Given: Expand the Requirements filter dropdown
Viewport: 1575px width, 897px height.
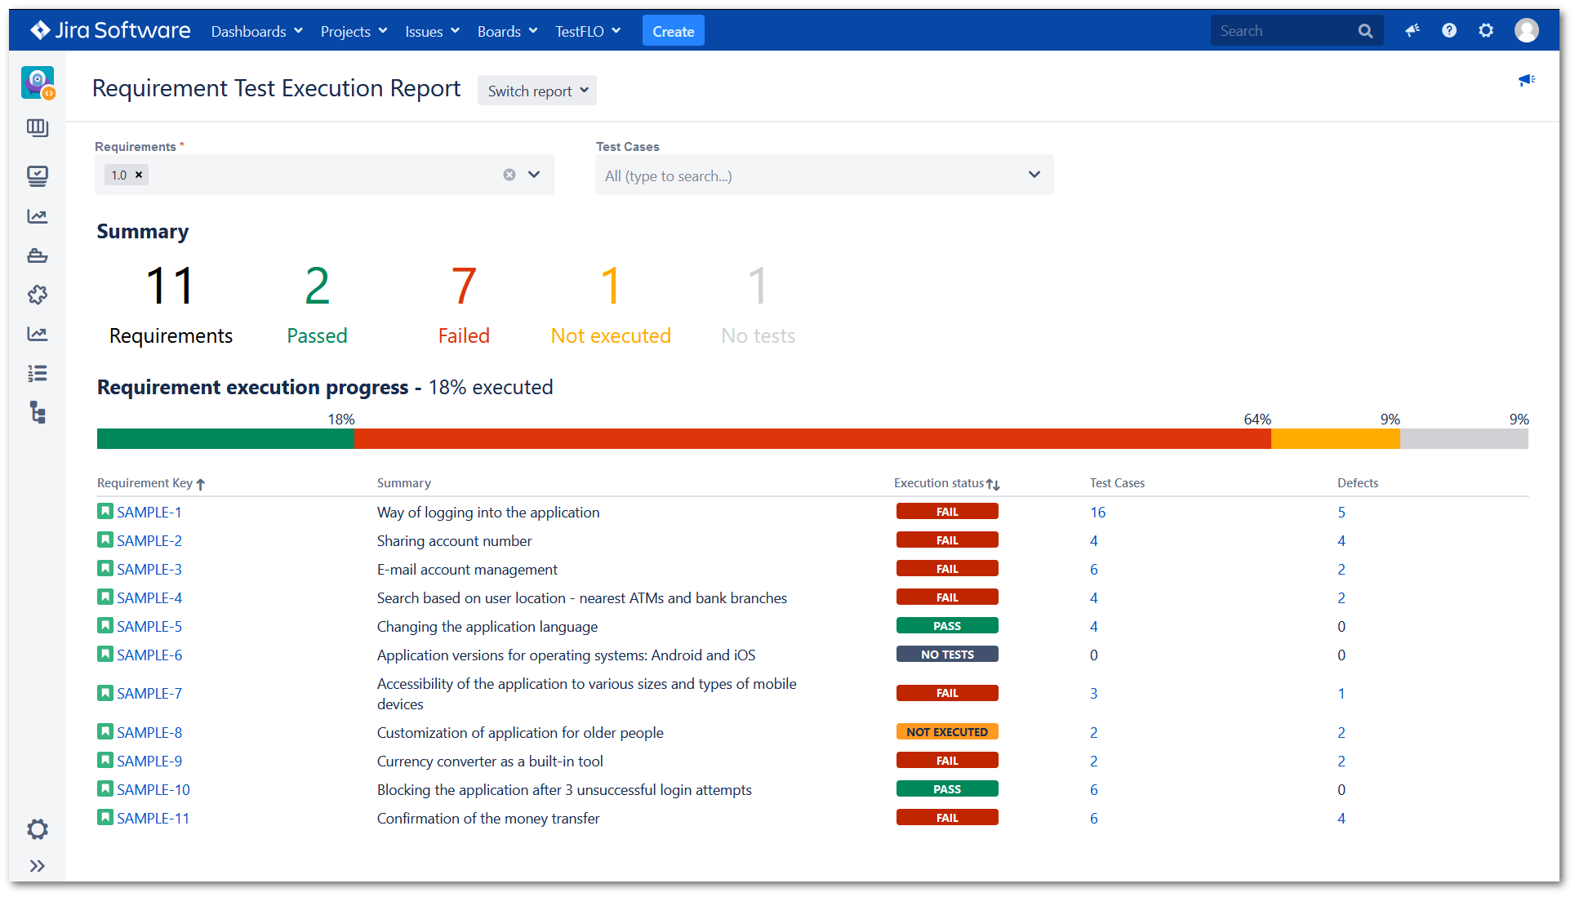Looking at the screenshot, I should point(535,174).
